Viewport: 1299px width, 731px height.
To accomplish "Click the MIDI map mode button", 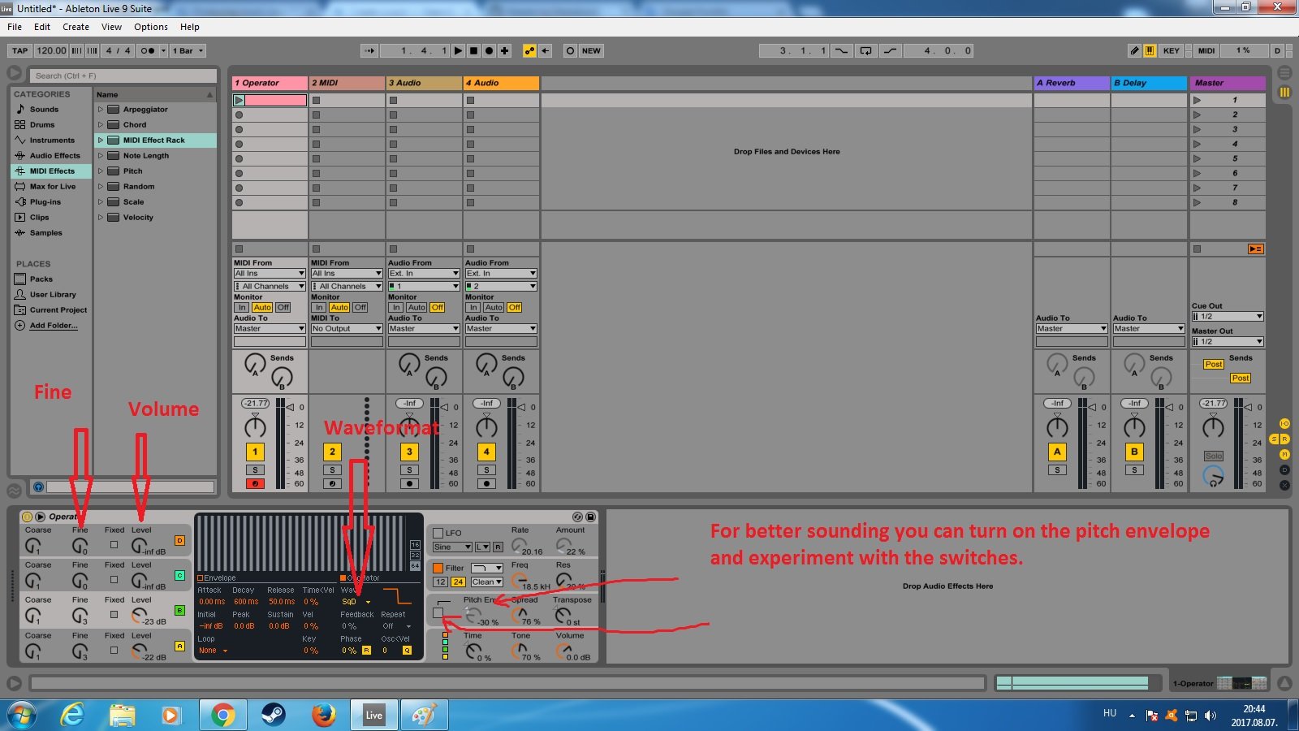I will 1206,50.
